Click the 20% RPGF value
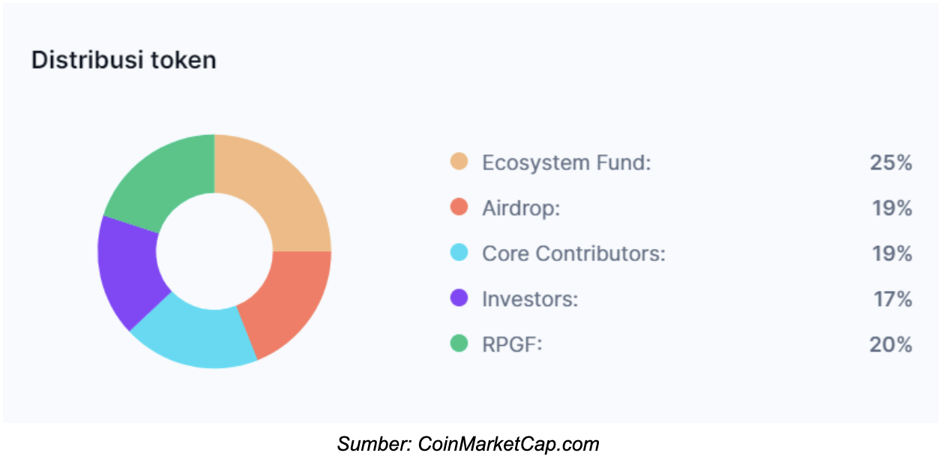The image size is (946, 462). [891, 345]
